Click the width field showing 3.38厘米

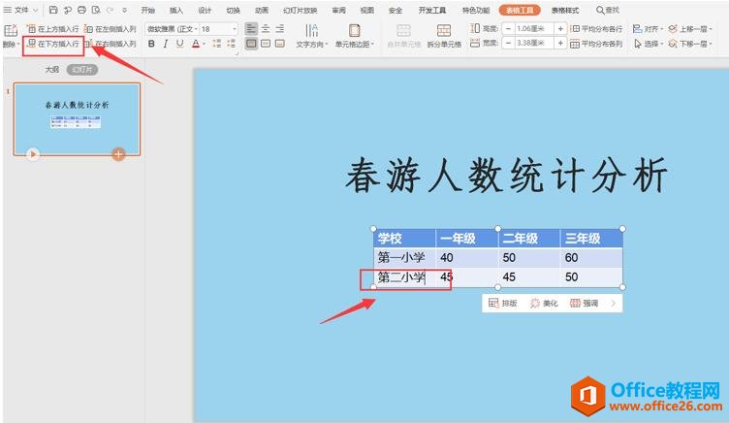534,44
